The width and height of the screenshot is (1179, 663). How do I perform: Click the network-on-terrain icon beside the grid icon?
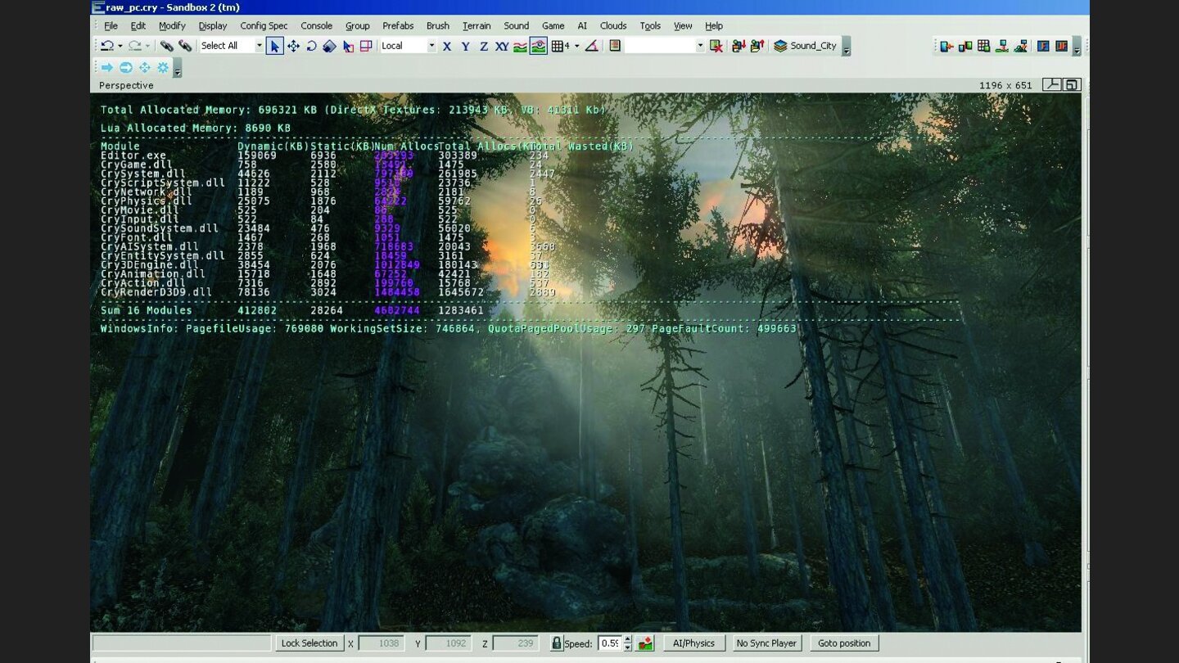tap(1002, 46)
